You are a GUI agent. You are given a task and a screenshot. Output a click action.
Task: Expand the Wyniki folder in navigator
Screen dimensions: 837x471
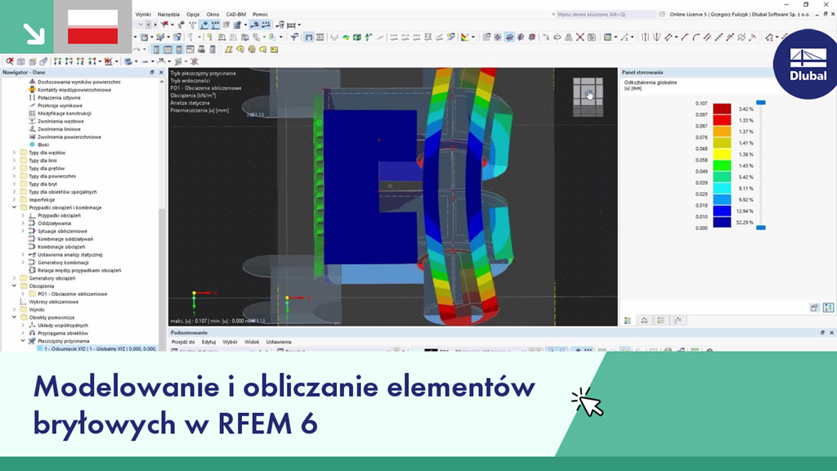[15, 310]
